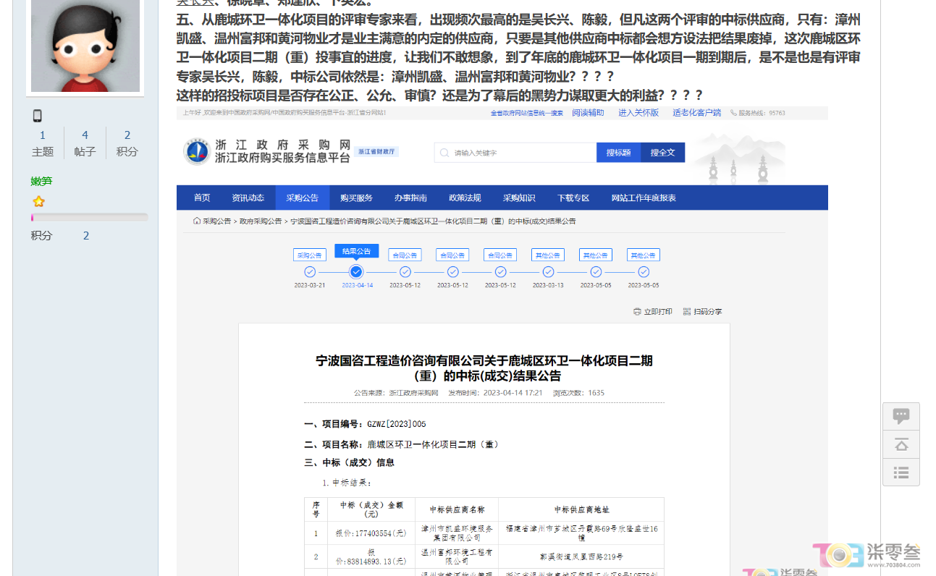The height and width of the screenshot is (576, 936).
Task: Open the 购买服务 navigation tab
Action: pyautogui.click(x=356, y=198)
